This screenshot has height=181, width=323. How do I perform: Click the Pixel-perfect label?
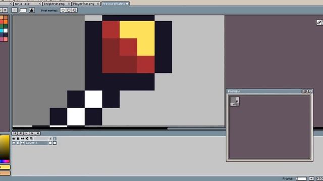[x=49, y=11]
